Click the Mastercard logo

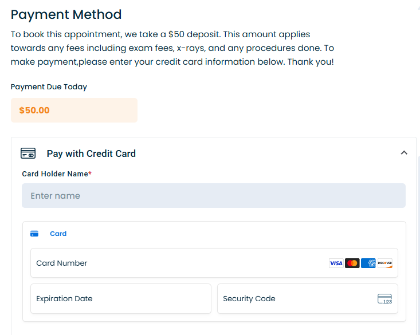coord(352,263)
